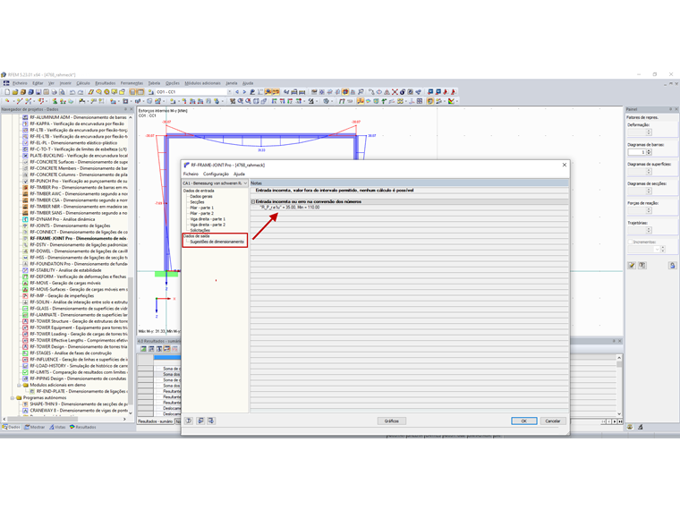Click the pencil edit icon in Painel

632,266
